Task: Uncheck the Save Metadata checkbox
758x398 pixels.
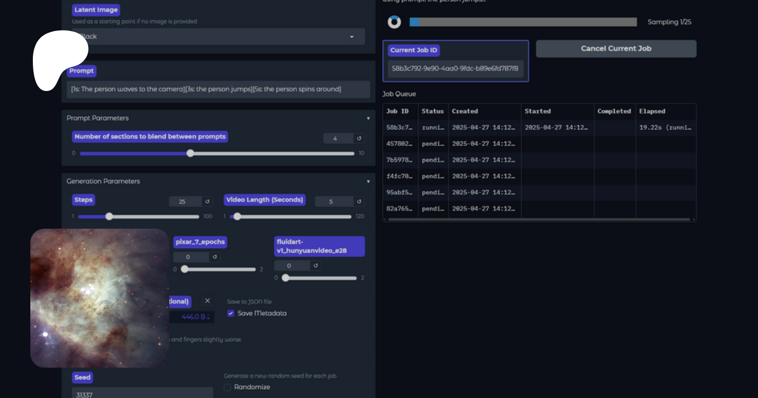Action: 231,313
